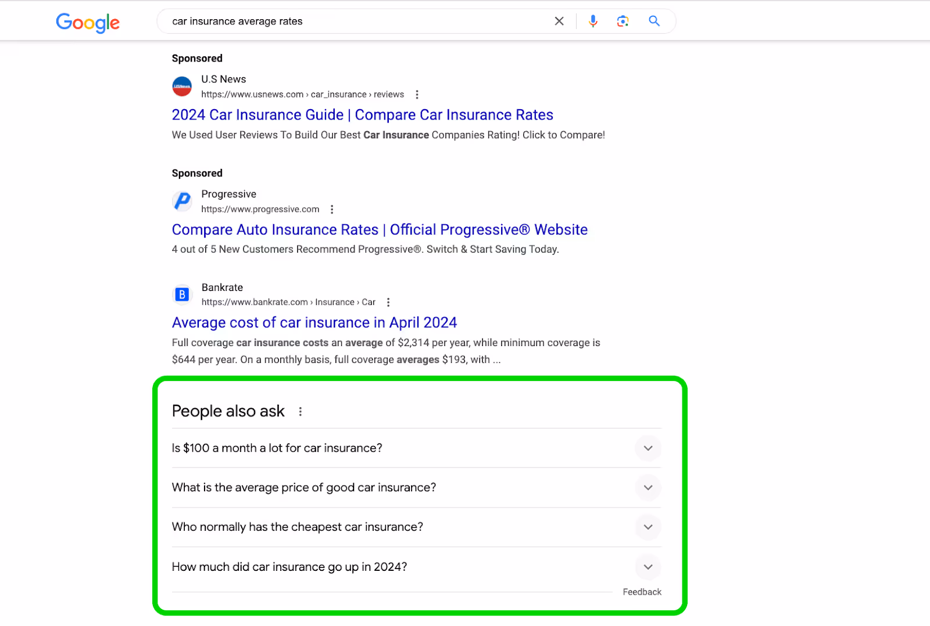Open the People also ask three-dot menu
The height and width of the screenshot is (626, 930).
[x=301, y=412]
